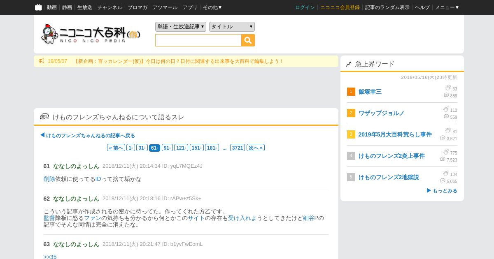Click the 削除 link in post 61
494x259 pixels.
click(49, 179)
